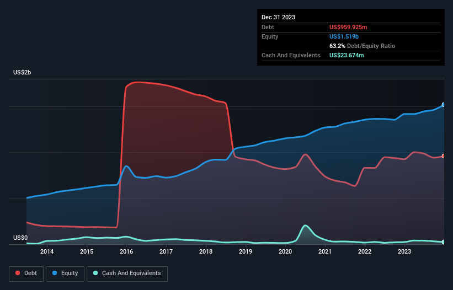Toggle the Debt series legend button
453x290 pixels.
[x=26, y=273]
